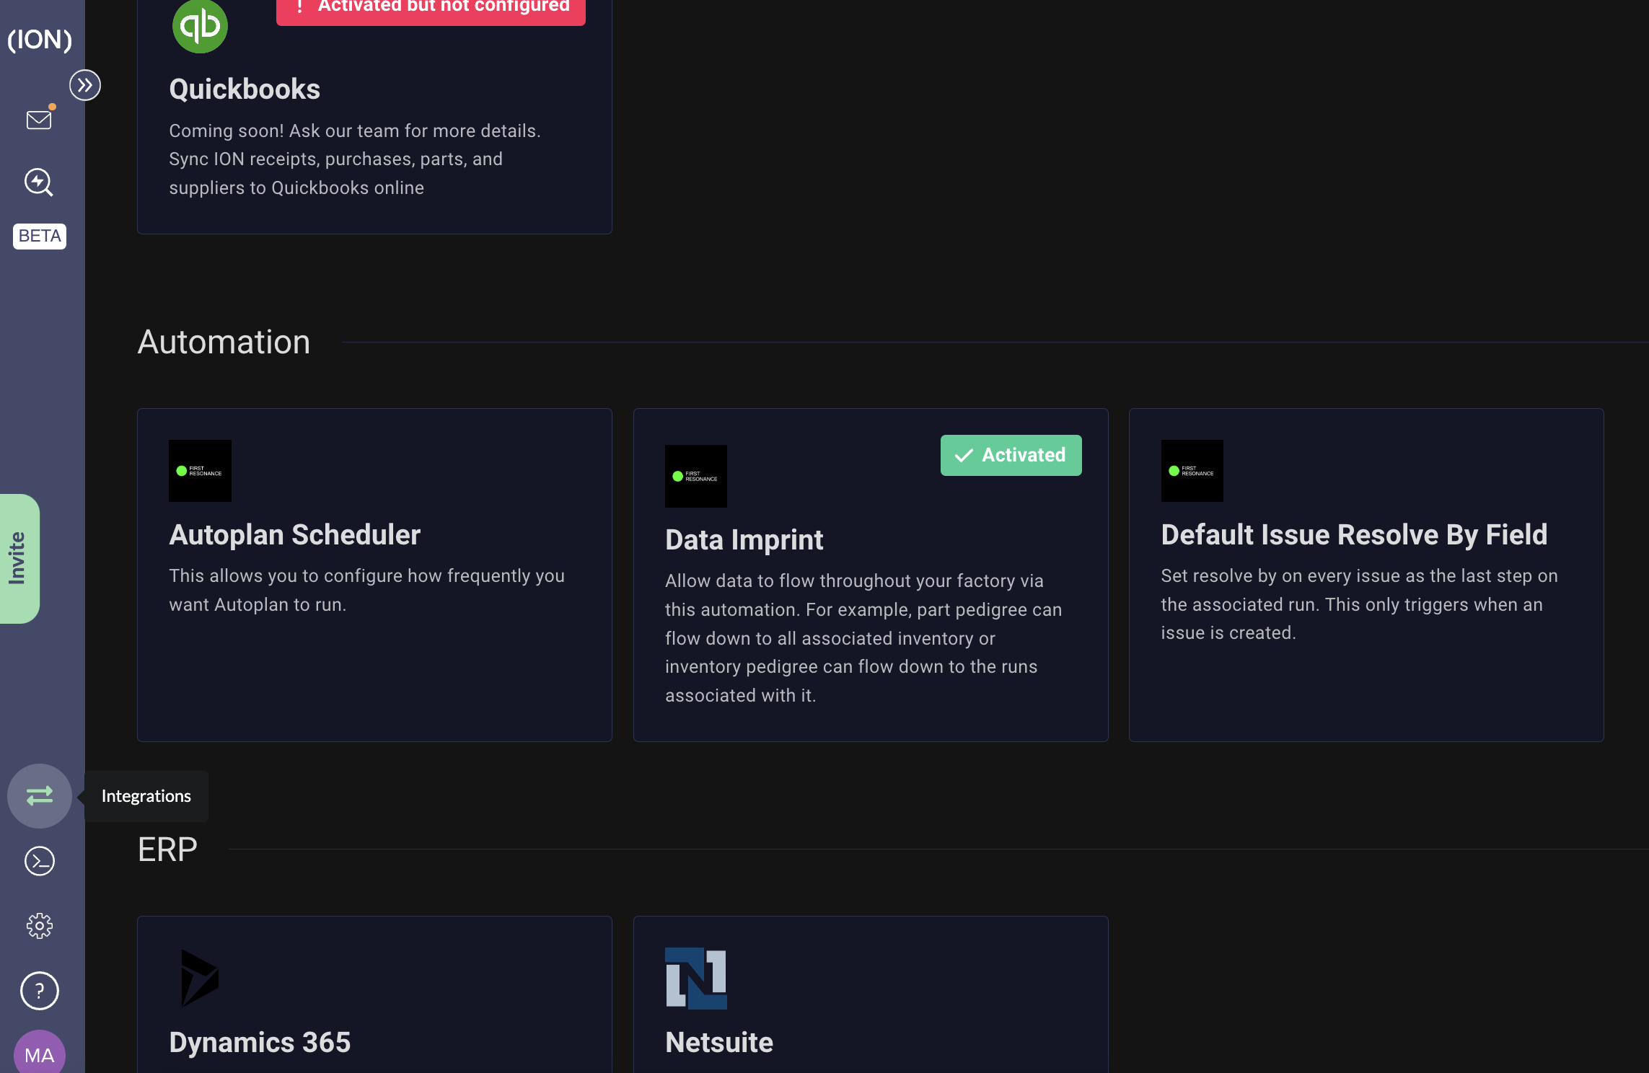Open the MA user avatar
Viewport: 1649px width, 1073px height.
pyautogui.click(x=40, y=1054)
